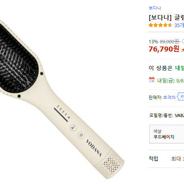
Task: Click the rocket delivery badge icon
Action: click(182, 50)
